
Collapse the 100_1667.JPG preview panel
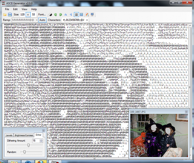[186, 112]
